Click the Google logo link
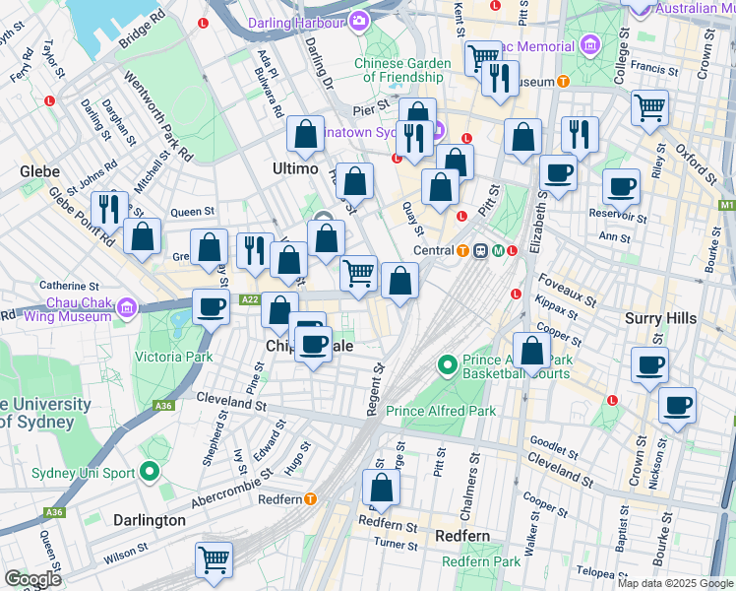The width and height of the screenshot is (736, 591). click(x=32, y=579)
